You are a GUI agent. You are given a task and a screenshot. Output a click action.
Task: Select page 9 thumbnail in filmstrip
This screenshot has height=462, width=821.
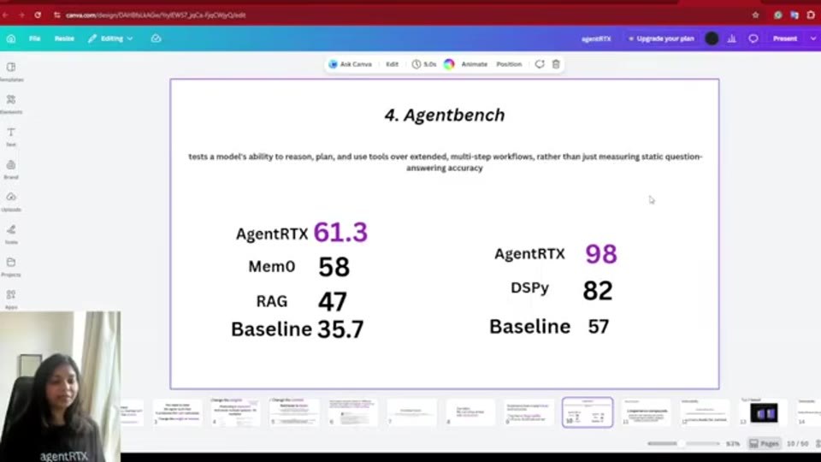pyautogui.click(x=529, y=412)
